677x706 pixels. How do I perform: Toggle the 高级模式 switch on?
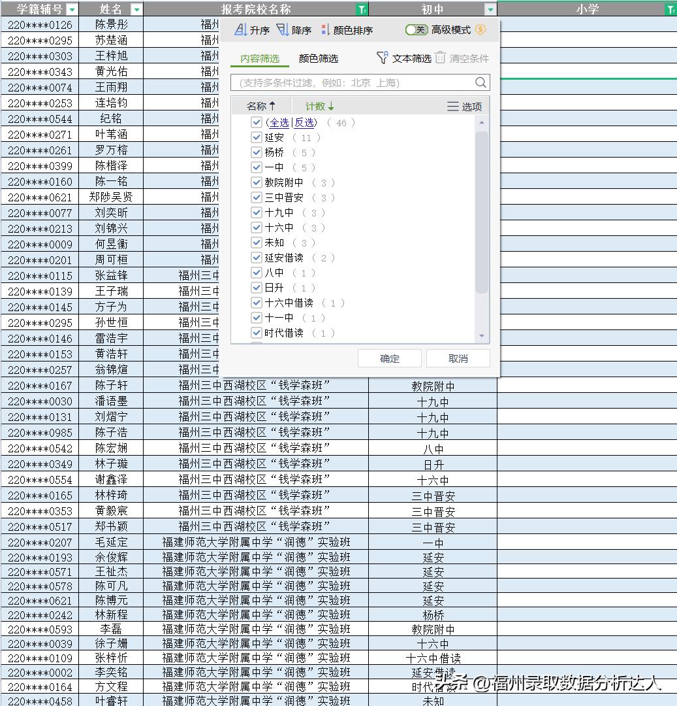pyautogui.click(x=416, y=29)
